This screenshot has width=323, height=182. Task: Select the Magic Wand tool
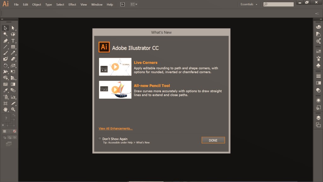coord(5,34)
